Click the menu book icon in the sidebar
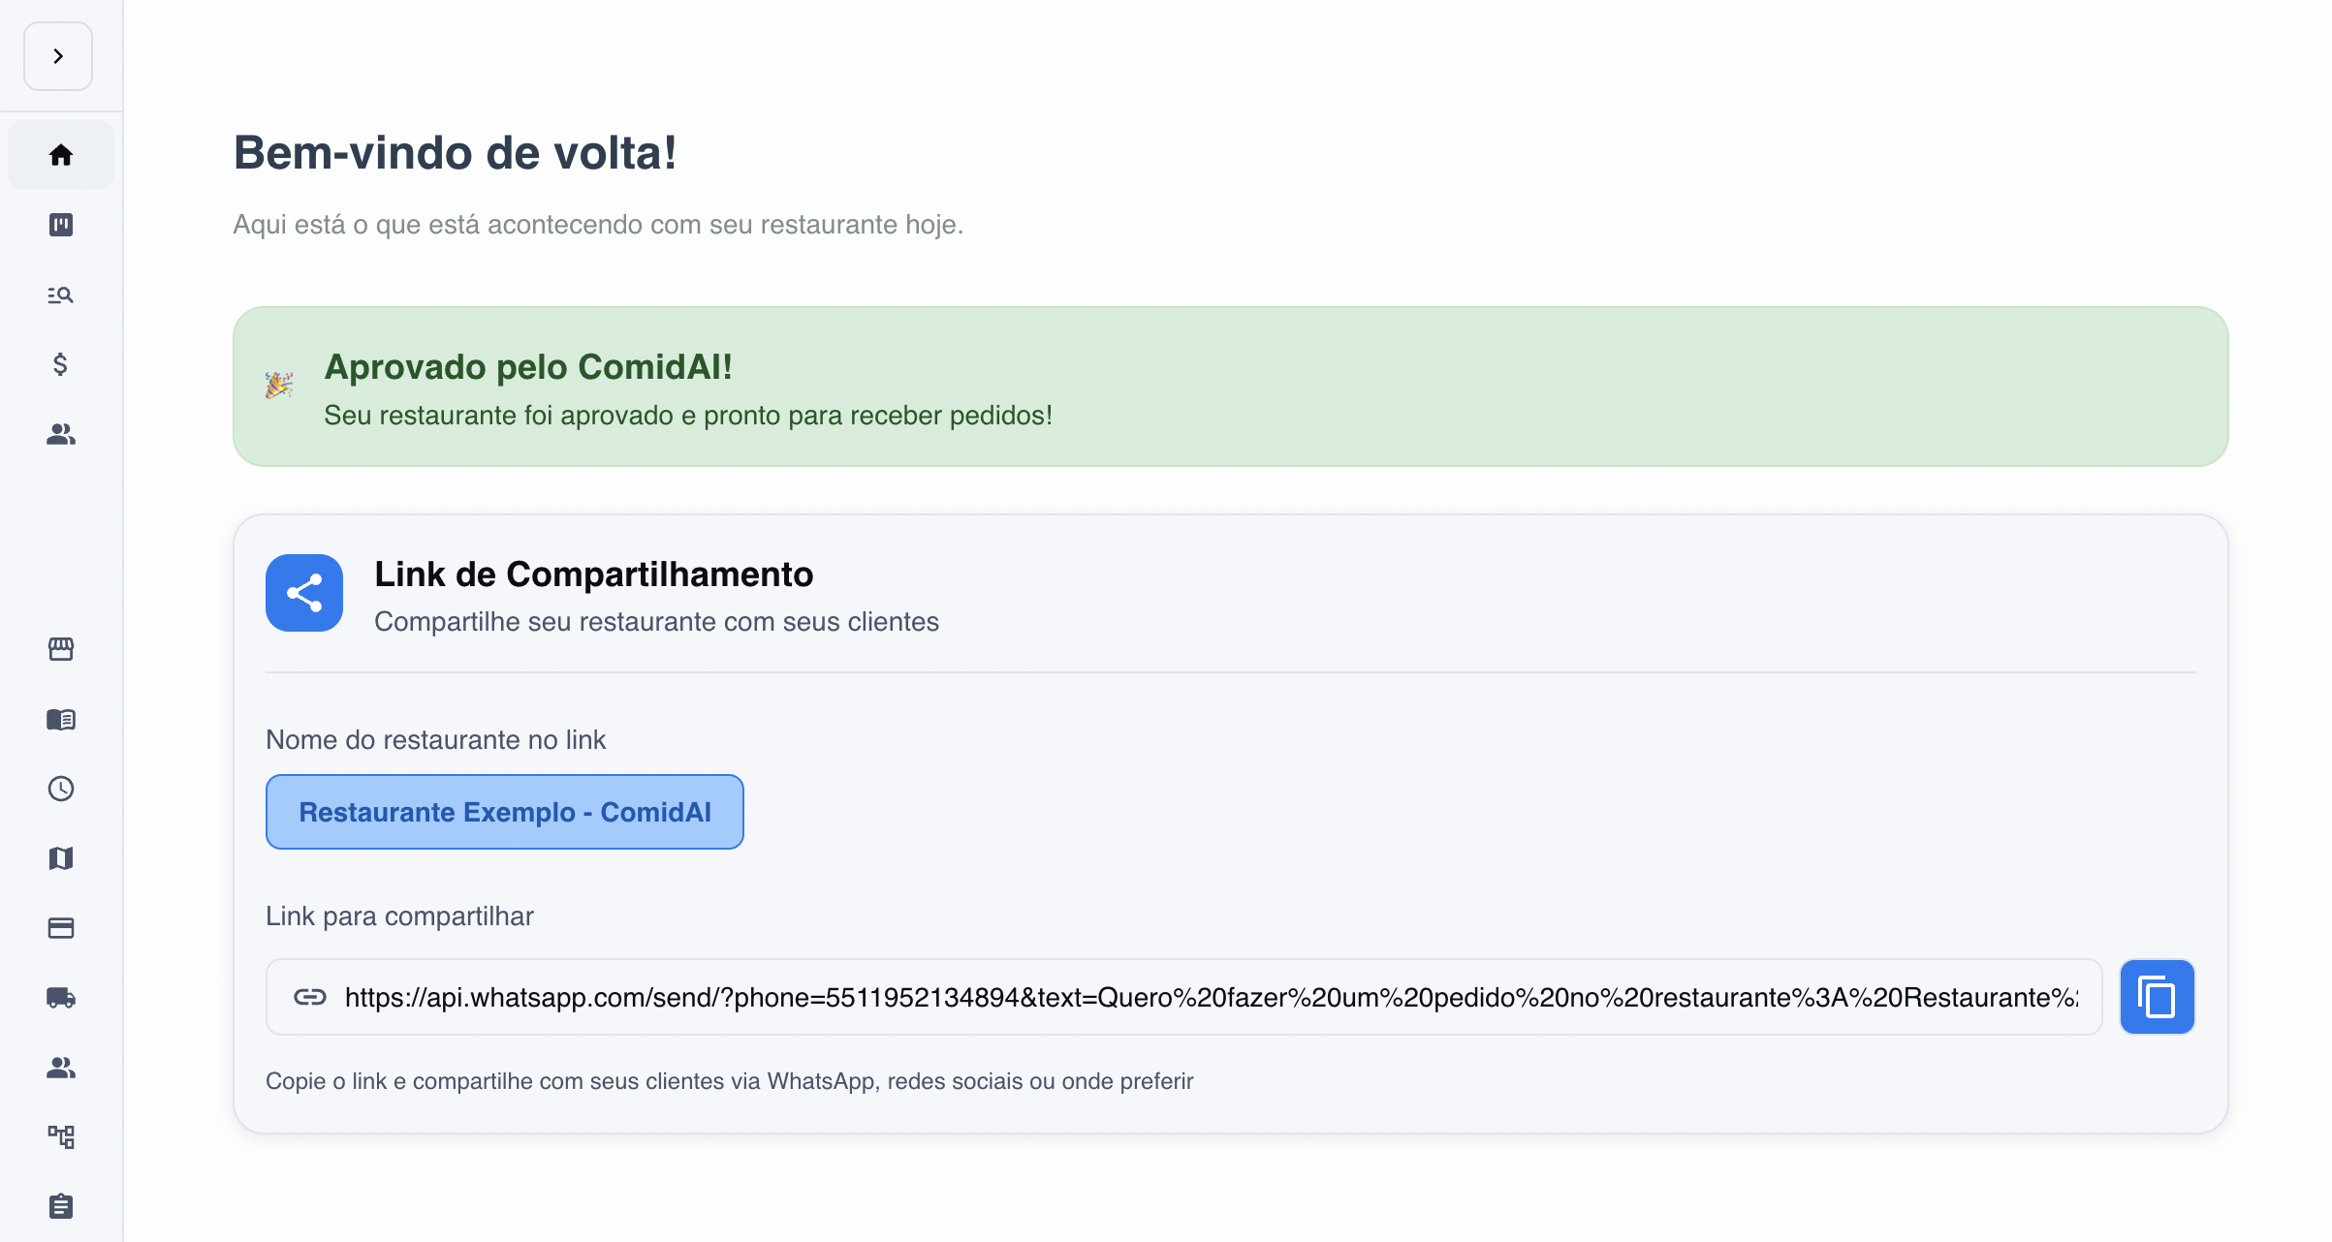This screenshot has width=2332, height=1242. tap(60, 719)
